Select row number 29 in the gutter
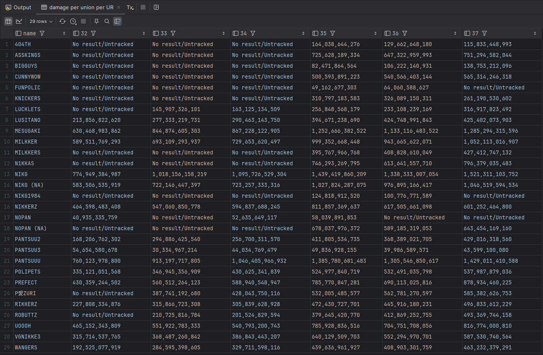 pos(6,347)
